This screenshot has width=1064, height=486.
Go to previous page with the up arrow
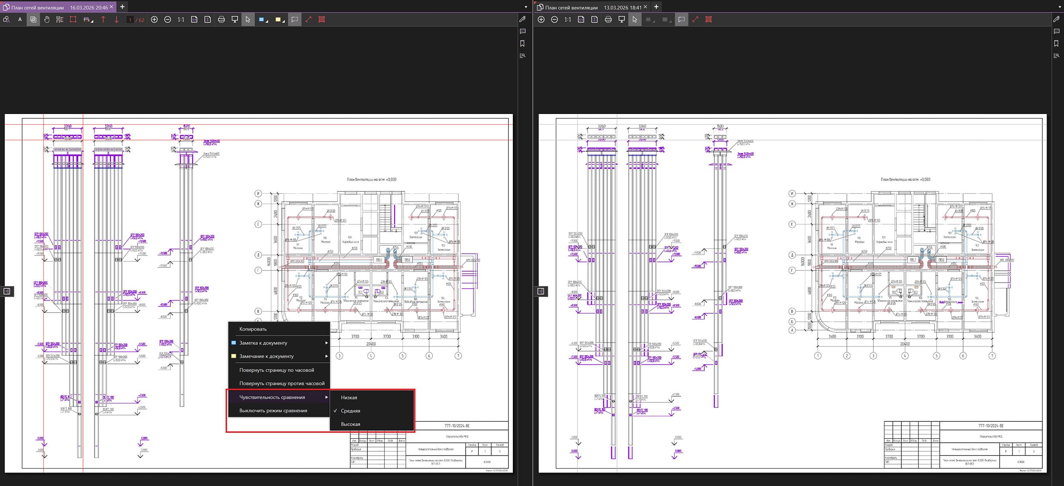click(x=103, y=20)
